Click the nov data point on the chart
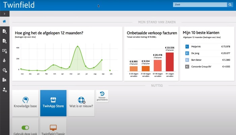Screen dimensions: 236x135 click(21, 69)
